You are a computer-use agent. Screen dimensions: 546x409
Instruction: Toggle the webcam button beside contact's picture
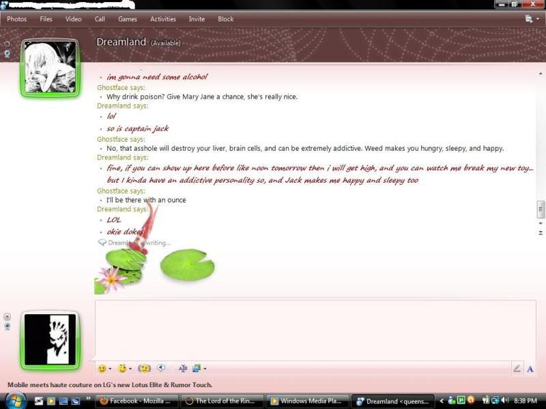pos(8,52)
